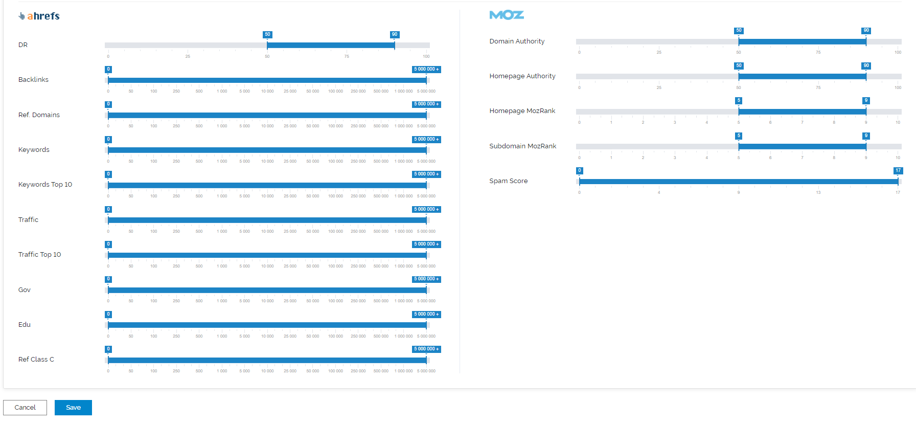Click Backlinks slider maximum handle 5 000 000+

(x=426, y=80)
